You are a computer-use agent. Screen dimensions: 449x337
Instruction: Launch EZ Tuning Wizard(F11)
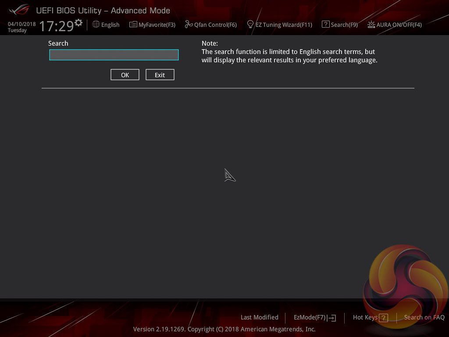point(284,25)
